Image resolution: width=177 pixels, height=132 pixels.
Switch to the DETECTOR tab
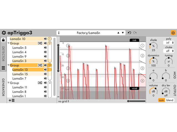(3, 54)
